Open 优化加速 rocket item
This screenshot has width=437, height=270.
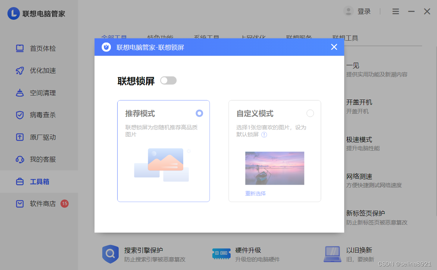tap(39, 70)
